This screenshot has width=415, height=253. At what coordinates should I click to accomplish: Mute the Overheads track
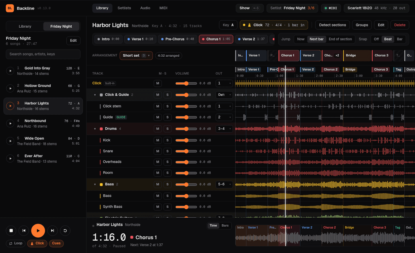pos(158,162)
